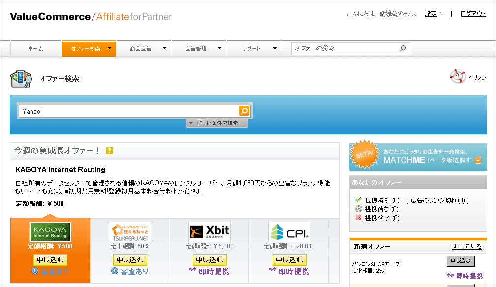Click 申し込む under KAGOYA
The width and height of the screenshot is (496, 287).
click(50, 260)
